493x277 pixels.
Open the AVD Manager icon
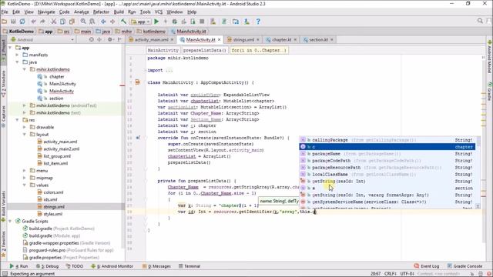(x=213, y=22)
